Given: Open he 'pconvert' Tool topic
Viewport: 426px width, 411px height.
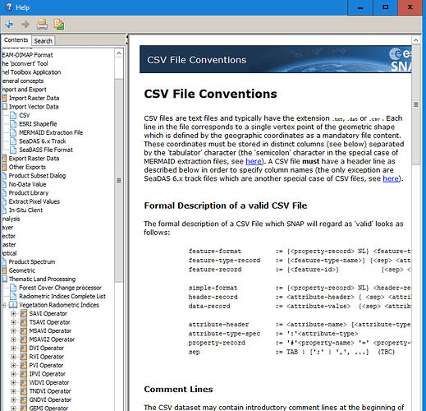Looking at the screenshot, I should pyautogui.click(x=25, y=63).
